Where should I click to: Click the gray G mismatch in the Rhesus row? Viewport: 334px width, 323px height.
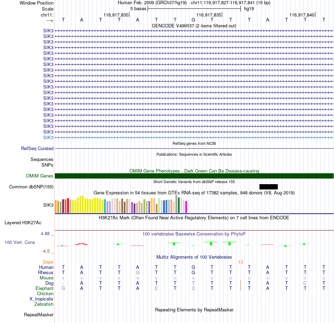click(137, 272)
